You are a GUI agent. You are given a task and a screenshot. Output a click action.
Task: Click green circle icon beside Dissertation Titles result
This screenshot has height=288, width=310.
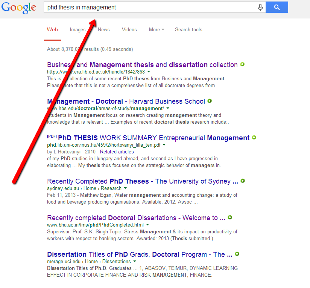237,254
